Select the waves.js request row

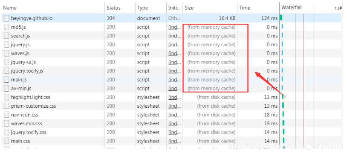[x=171, y=53]
